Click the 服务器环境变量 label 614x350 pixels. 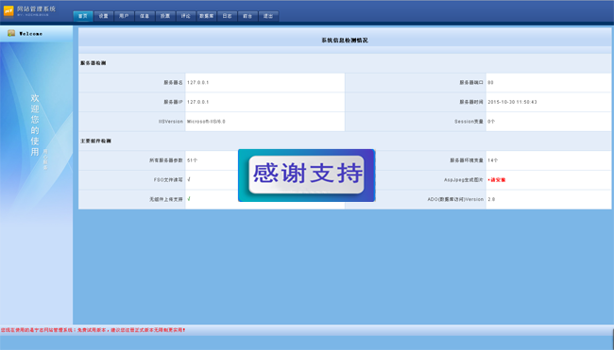(x=467, y=160)
